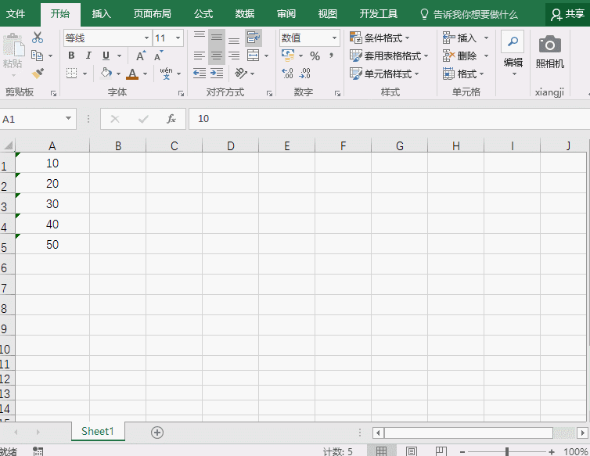Click the add new sheet plus icon
The height and width of the screenshot is (456, 590).
(x=157, y=432)
